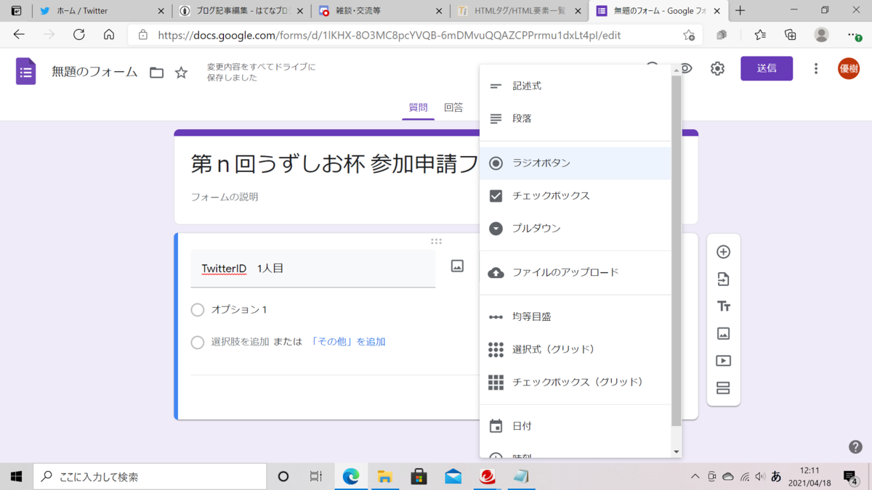Image resolution: width=872 pixels, height=490 pixels.
Task: Star the 無題のフォーム document
Action: 179,72
